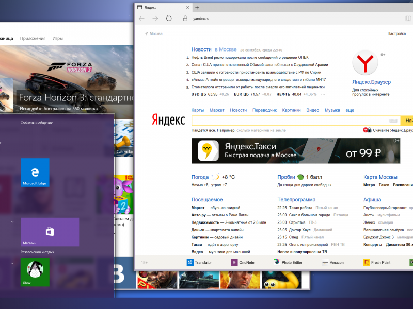Open a new browser tab
Image resolution: width=413 pixels, height=309 pixels.
pyautogui.click(x=197, y=7)
